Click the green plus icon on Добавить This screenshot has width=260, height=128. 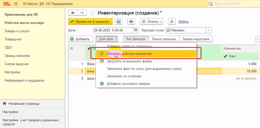pos(72,39)
